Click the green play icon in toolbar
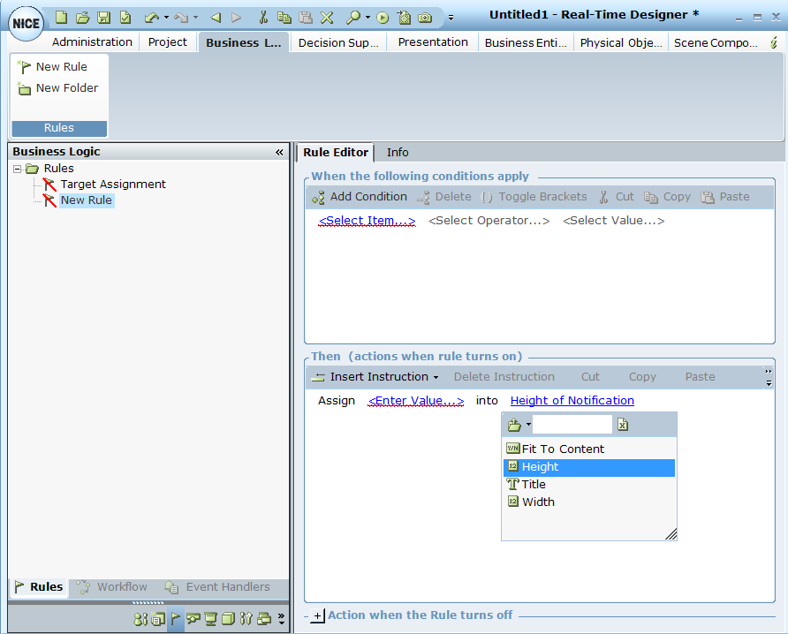This screenshot has height=634, width=788. pos(383,17)
